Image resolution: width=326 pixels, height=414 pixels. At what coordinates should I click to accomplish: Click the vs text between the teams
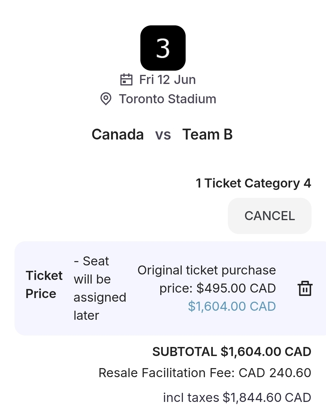[163, 135]
